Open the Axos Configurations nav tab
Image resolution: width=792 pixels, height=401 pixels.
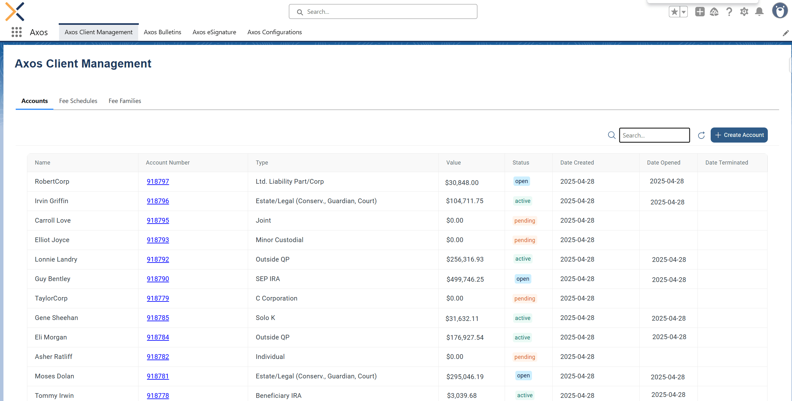274,32
